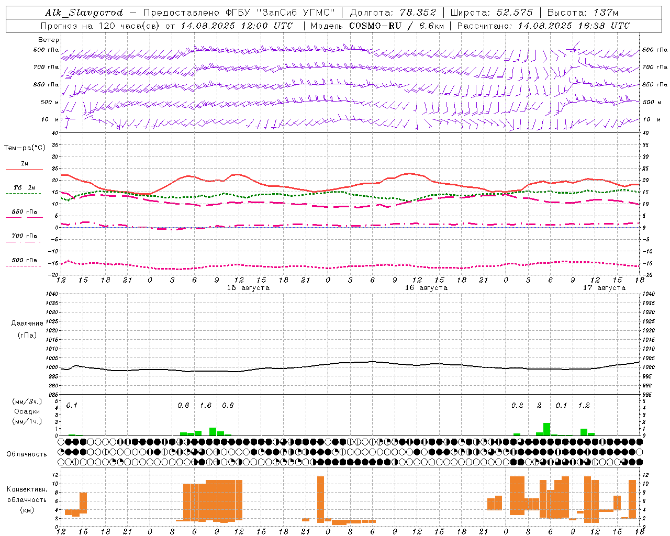
Task: Click the '(мм/3ч.)' precipitation unit label
Action: click(27, 402)
